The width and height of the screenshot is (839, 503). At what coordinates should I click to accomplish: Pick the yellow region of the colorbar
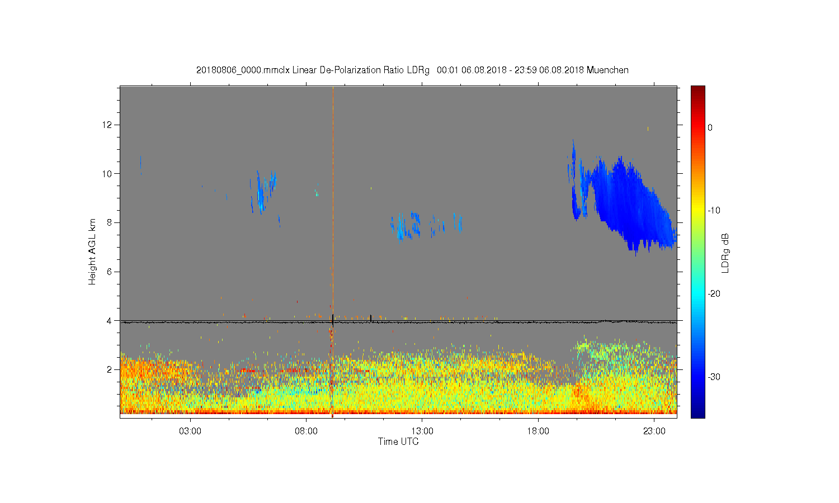click(698, 211)
